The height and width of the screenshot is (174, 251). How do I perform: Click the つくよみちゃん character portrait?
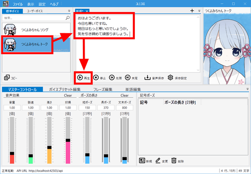click(227, 49)
